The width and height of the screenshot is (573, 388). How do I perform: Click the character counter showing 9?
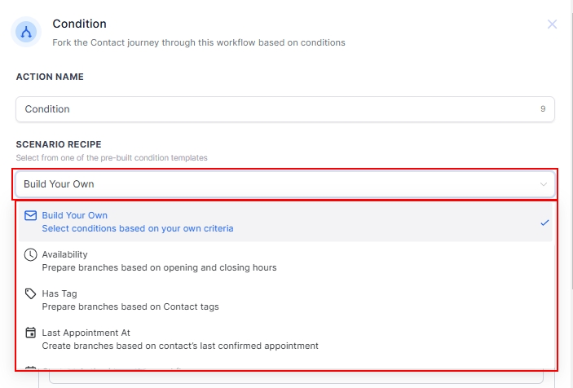coord(543,109)
